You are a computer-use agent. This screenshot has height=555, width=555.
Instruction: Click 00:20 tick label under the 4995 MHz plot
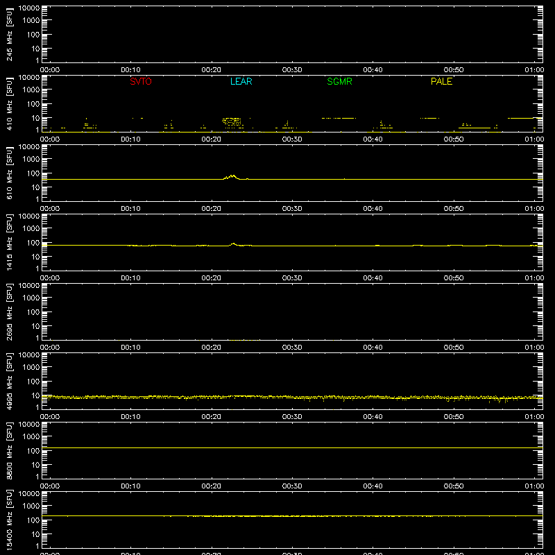[x=212, y=417]
